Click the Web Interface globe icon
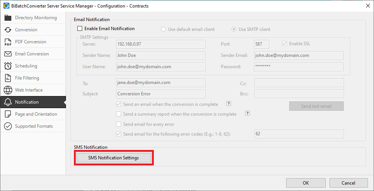Screen dimensions: 374x191 pyautogui.click(x=8, y=90)
